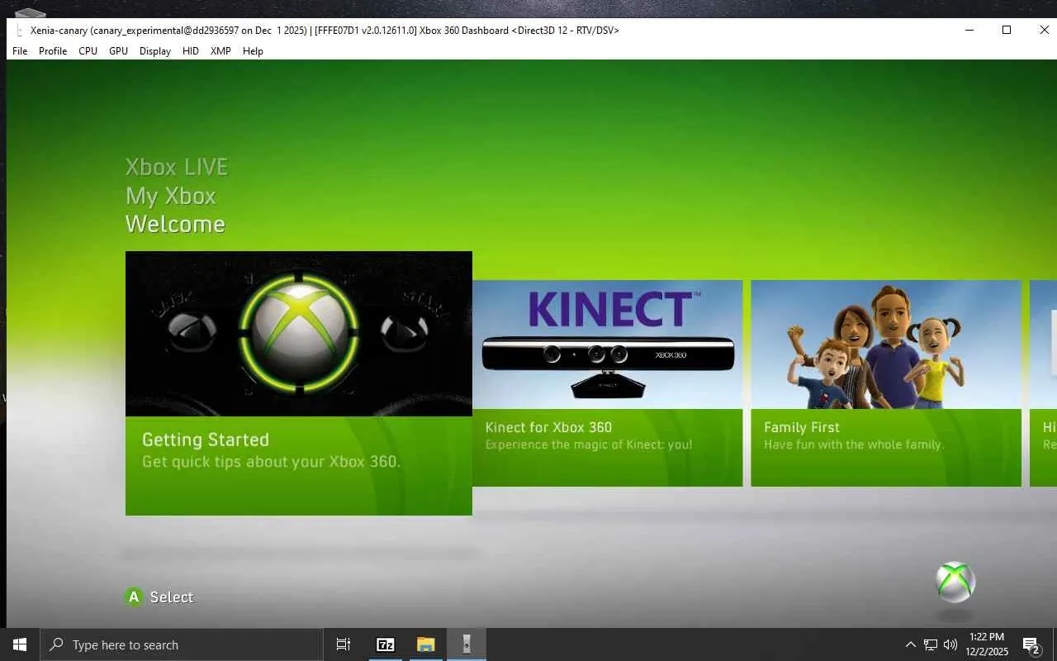Open the Display menu
The height and width of the screenshot is (661, 1057).
pos(155,51)
